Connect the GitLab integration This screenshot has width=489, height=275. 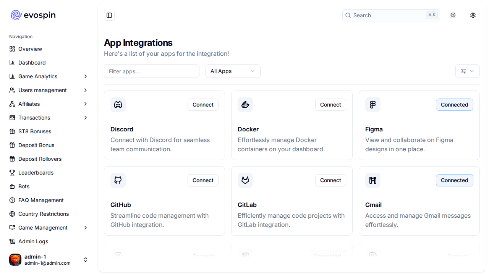tap(330, 180)
